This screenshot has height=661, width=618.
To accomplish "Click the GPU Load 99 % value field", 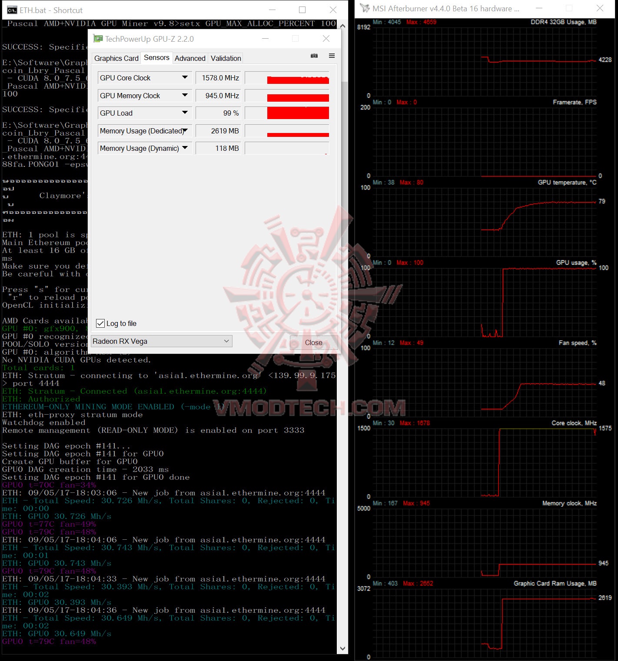I will (x=218, y=113).
